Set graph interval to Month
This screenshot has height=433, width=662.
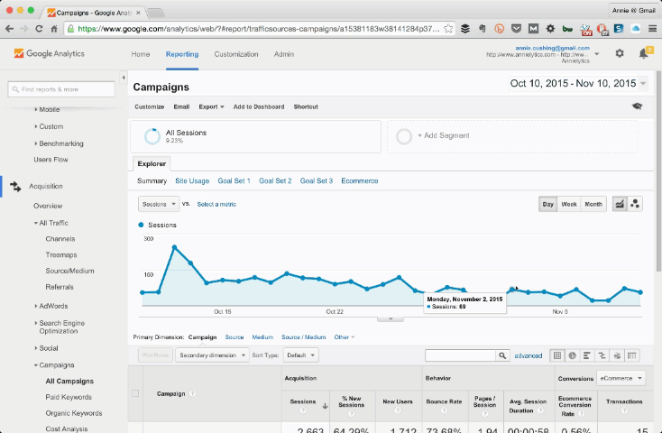click(593, 204)
